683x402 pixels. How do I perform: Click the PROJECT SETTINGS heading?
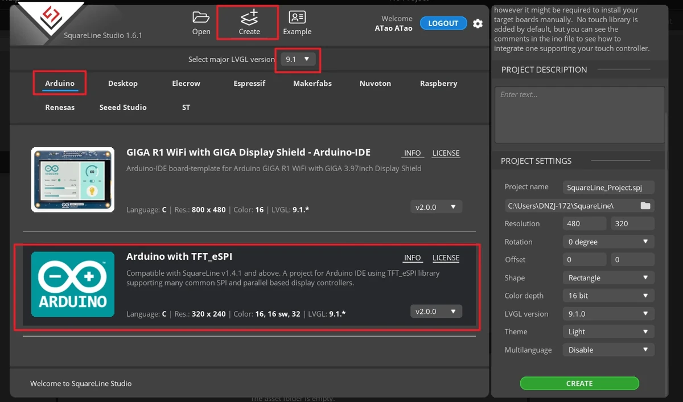pyautogui.click(x=536, y=161)
